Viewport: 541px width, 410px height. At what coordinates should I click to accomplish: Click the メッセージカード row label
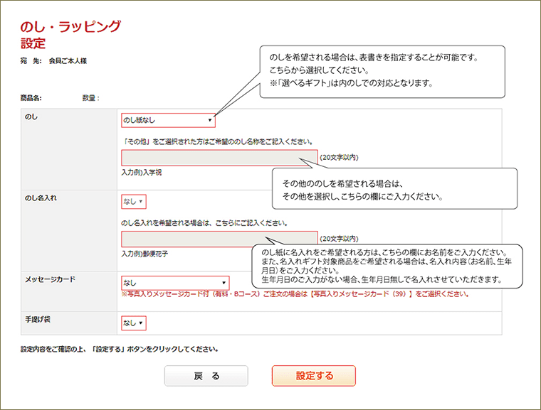pyautogui.click(x=50, y=279)
